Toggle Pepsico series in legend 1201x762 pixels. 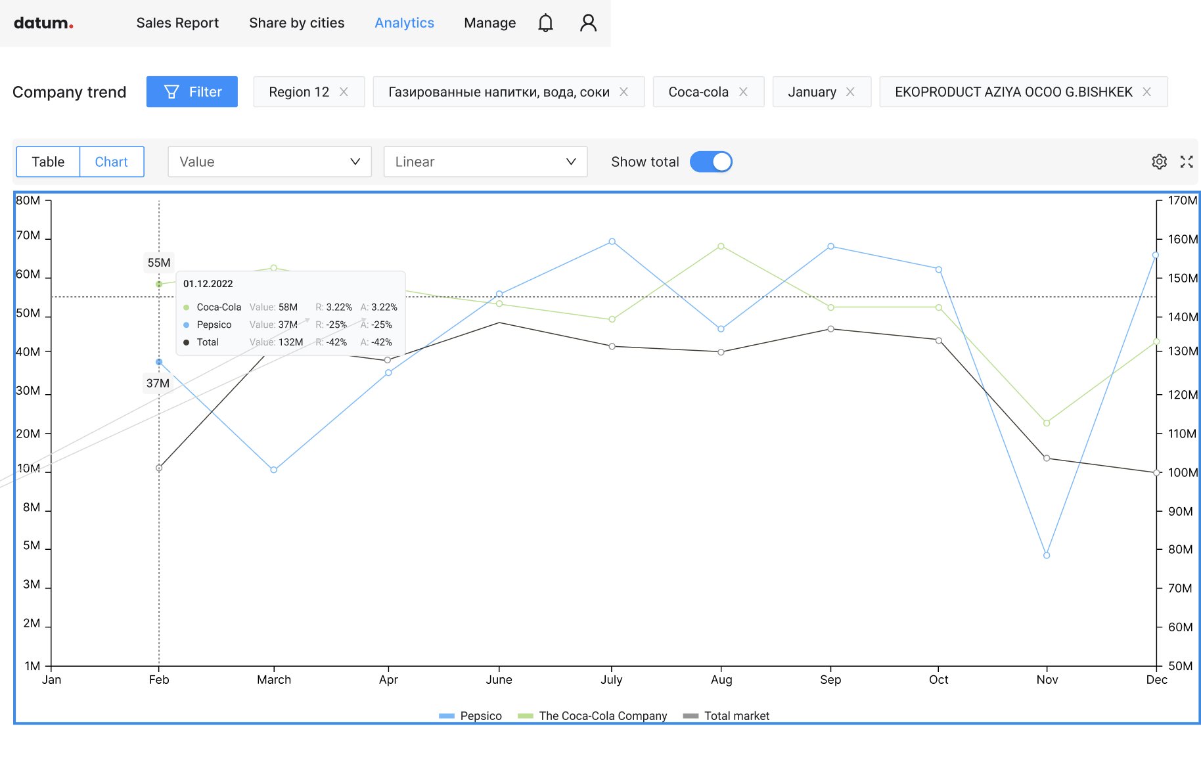coord(470,716)
